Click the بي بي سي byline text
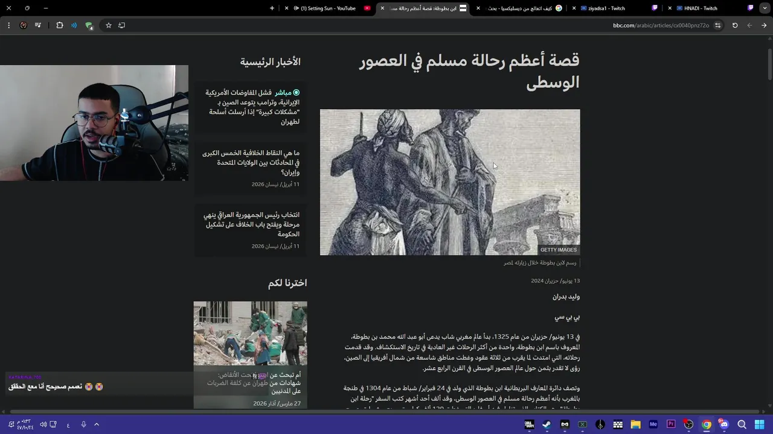The image size is (773, 434). tap(568, 317)
